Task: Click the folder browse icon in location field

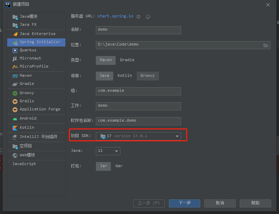Action: tap(266, 46)
